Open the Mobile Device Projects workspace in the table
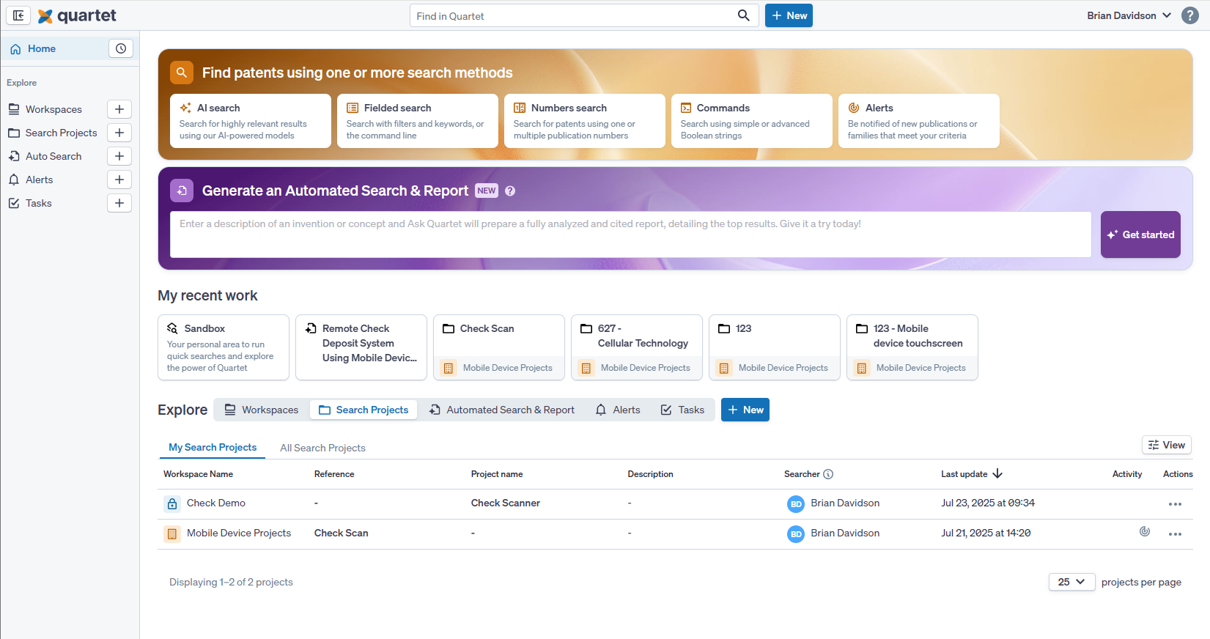The width and height of the screenshot is (1210, 639). point(239,533)
